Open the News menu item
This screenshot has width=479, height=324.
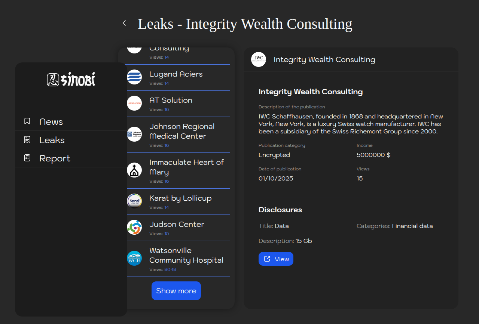click(x=51, y=122)
